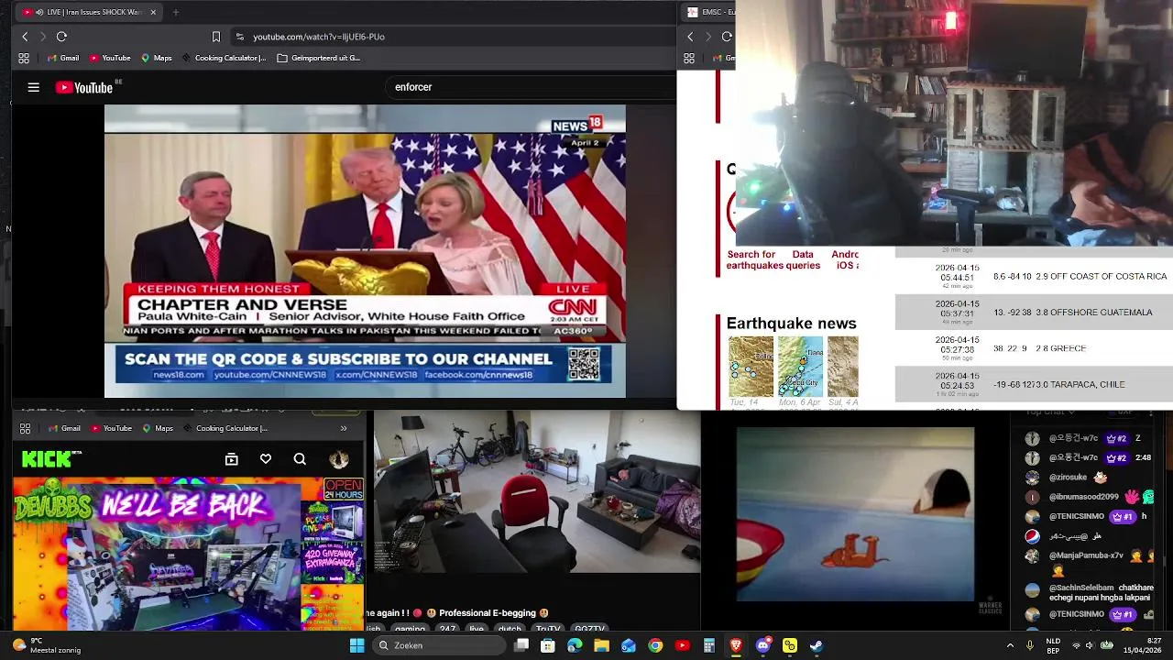Viewport: 1173px width, 660px height.
Task: Mute audio on the LIVE Iran tab
Action: click(x=39, y=12)
